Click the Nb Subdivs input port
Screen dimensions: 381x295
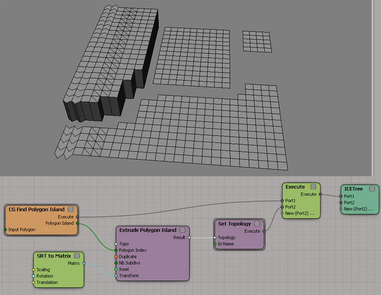click(116, 263)
